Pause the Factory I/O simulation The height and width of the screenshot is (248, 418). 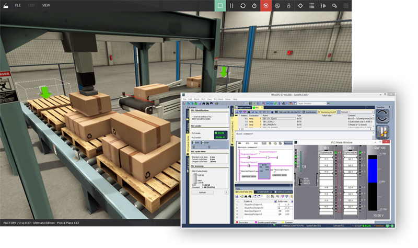click(x=231, y=6)
